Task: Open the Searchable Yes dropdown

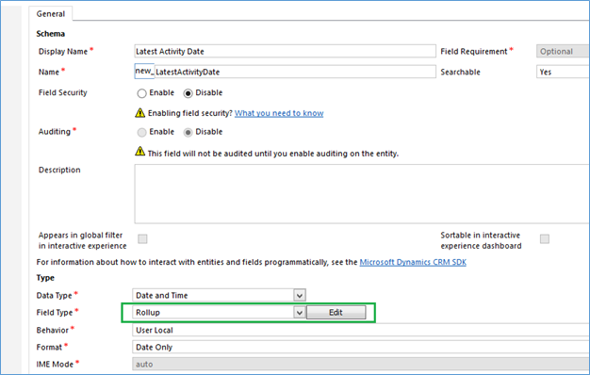Action: point(563,72)
